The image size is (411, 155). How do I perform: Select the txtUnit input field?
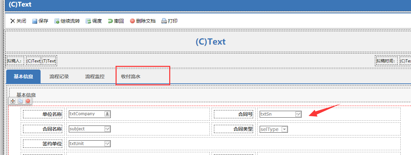click(x=90, y=143)
